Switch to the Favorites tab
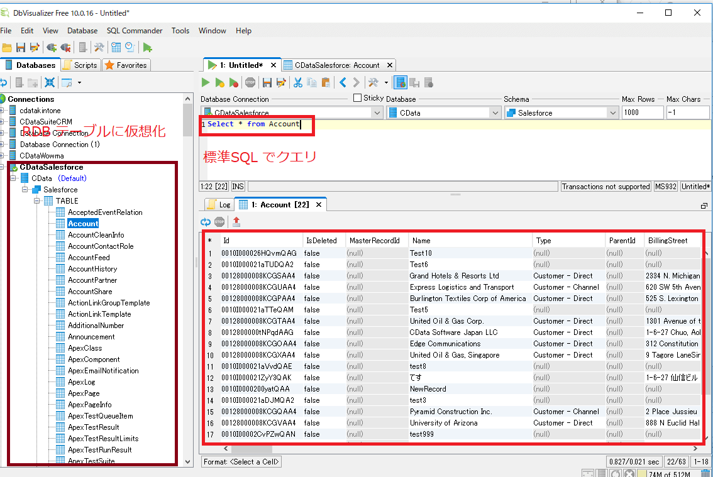 (126, 65)
